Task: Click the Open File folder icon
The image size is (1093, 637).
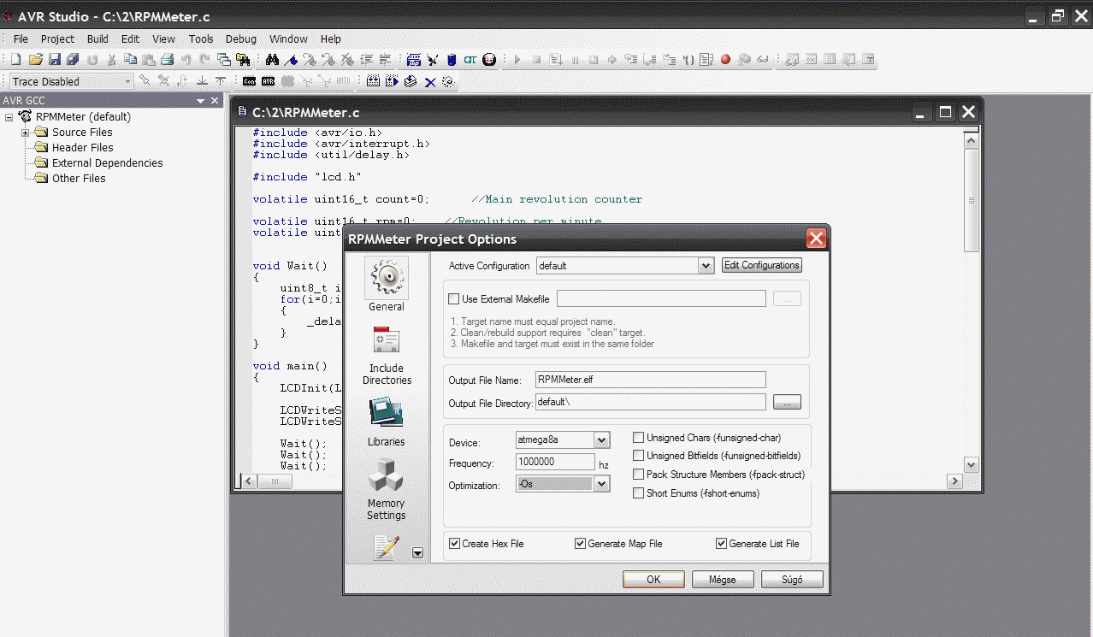Action: point(35,60)
